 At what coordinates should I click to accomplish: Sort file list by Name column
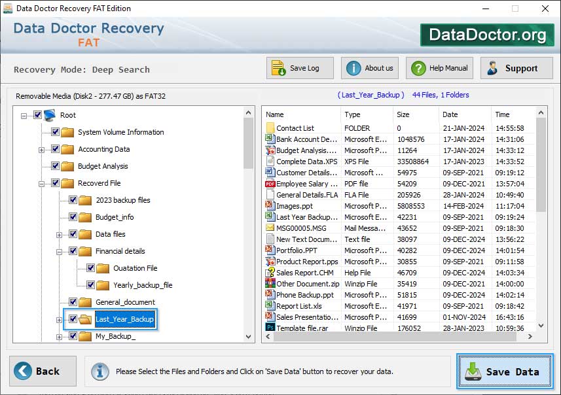point(302,114)
